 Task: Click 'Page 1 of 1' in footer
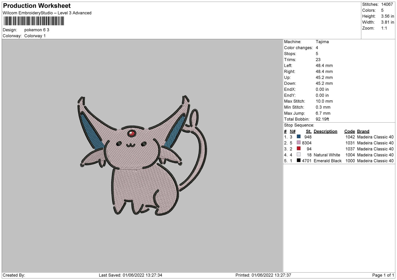pyautogui.click(x=383, y=275)
